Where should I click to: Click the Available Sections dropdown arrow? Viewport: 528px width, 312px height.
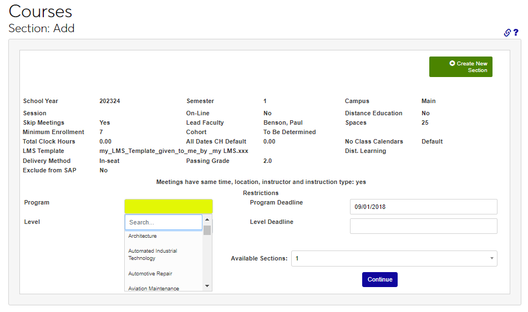tap(491, 258)
